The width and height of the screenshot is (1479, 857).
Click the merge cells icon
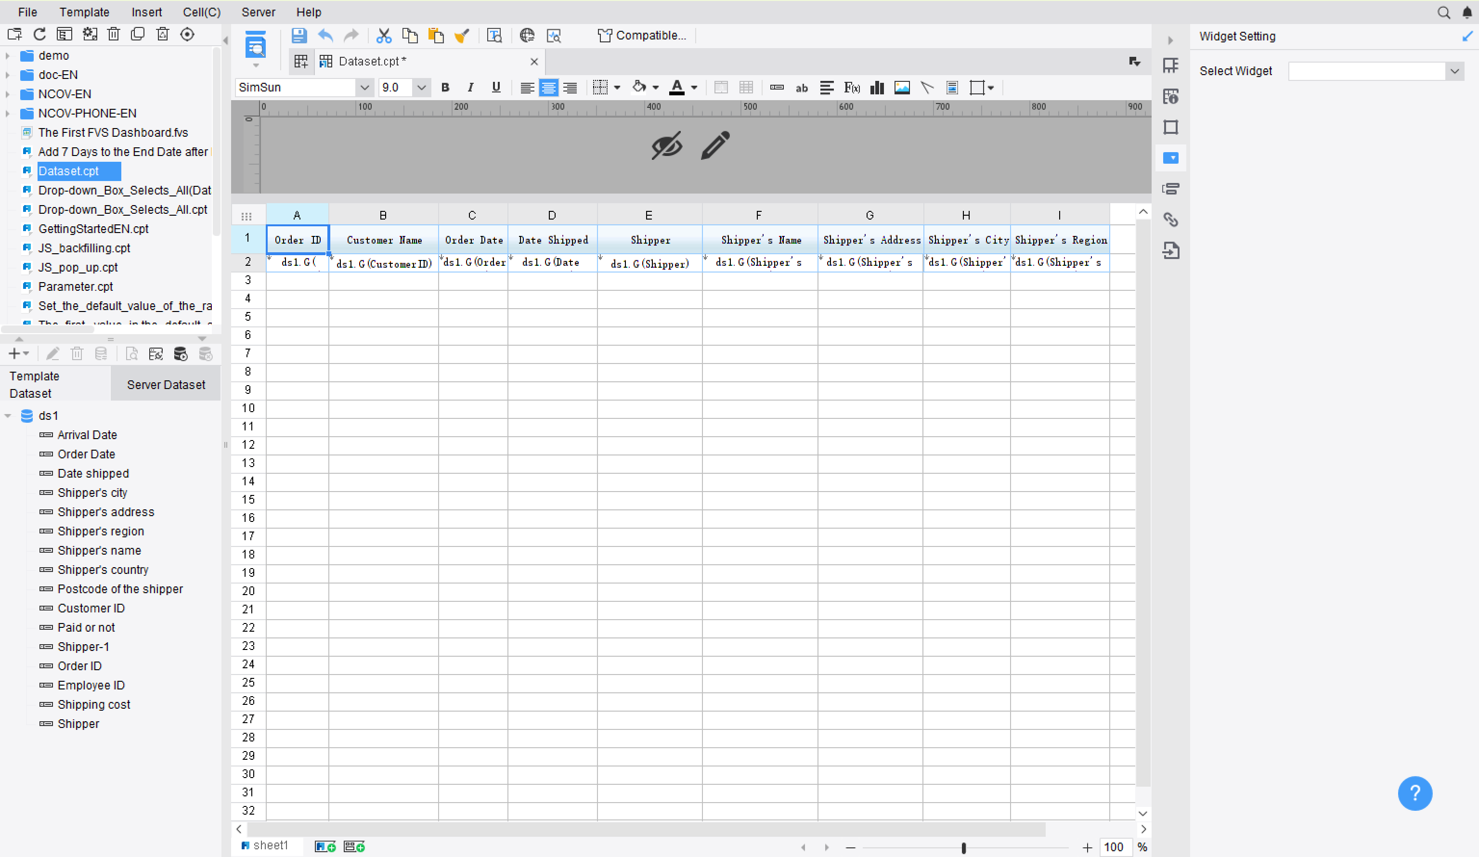(721, 88)
